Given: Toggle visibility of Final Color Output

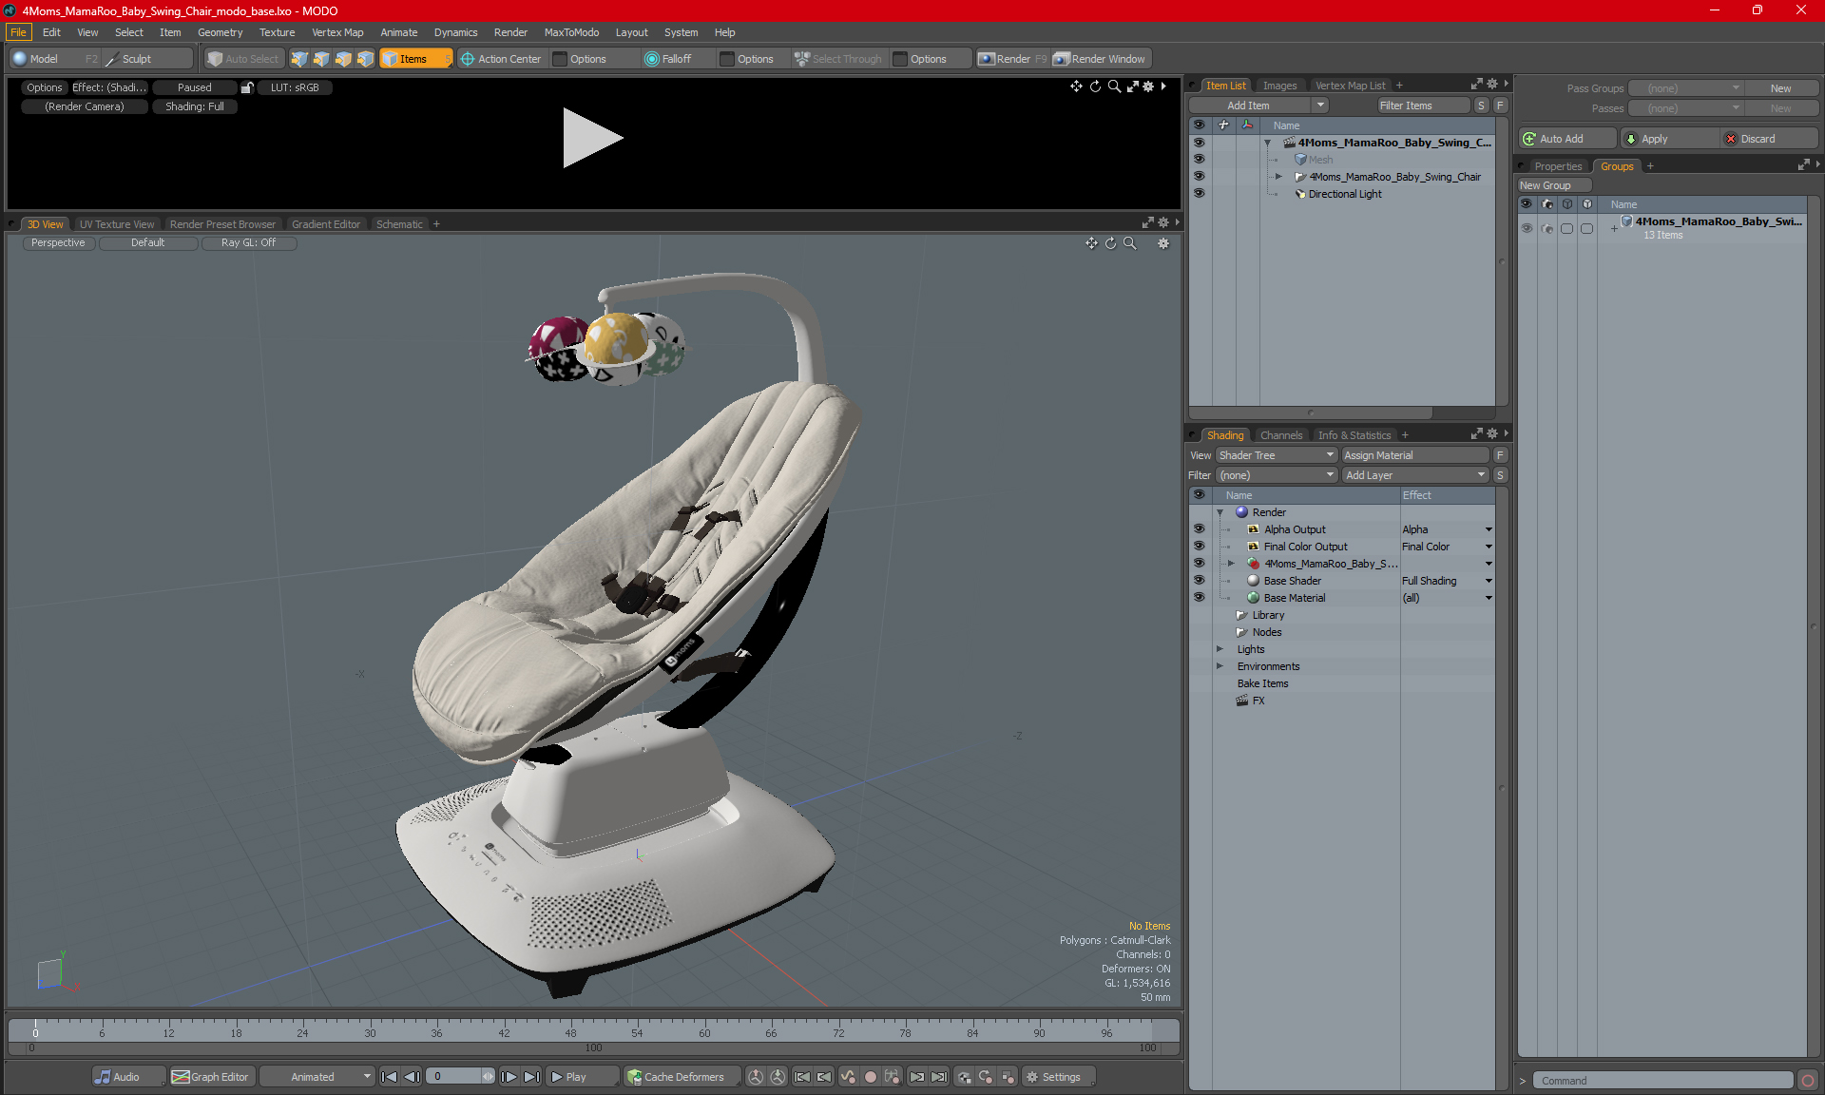Looking at the screenshot, I should (x=1199, y=546).
